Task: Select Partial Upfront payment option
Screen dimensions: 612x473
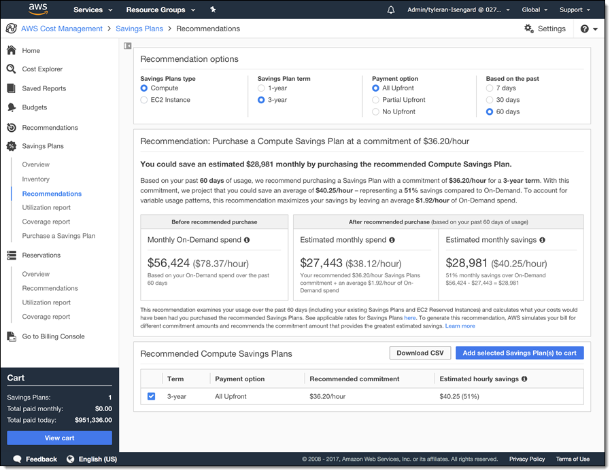Action: click(375, 100)
